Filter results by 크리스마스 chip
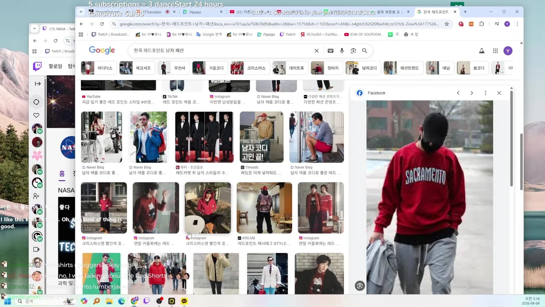 (x=250, y=68)
